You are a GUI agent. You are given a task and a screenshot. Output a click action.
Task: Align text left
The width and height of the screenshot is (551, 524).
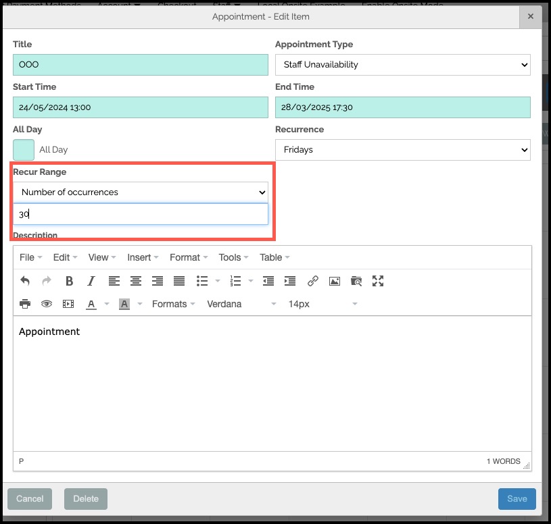(114, 281)
